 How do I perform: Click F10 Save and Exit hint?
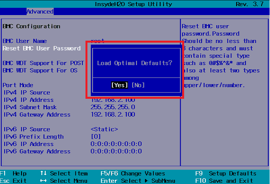[x=224, y=181]
